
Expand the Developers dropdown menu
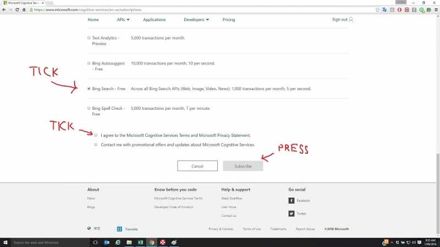tap(196, 20)
